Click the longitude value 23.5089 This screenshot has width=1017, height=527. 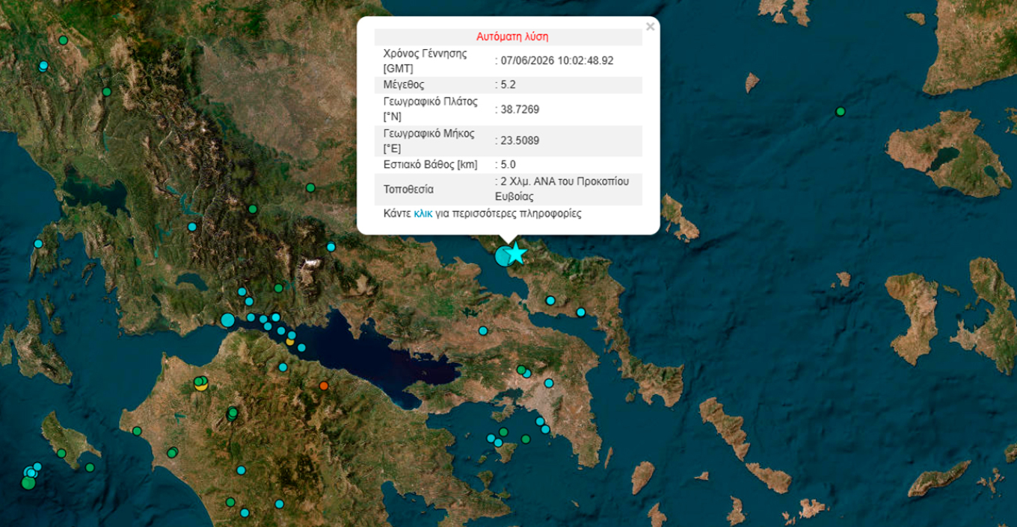tap(520, 140)
